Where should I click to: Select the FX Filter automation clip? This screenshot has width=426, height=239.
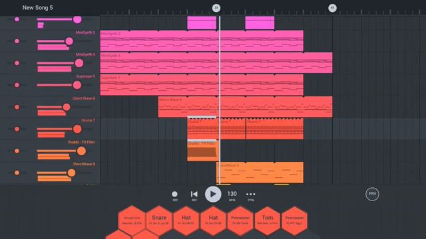202,151
